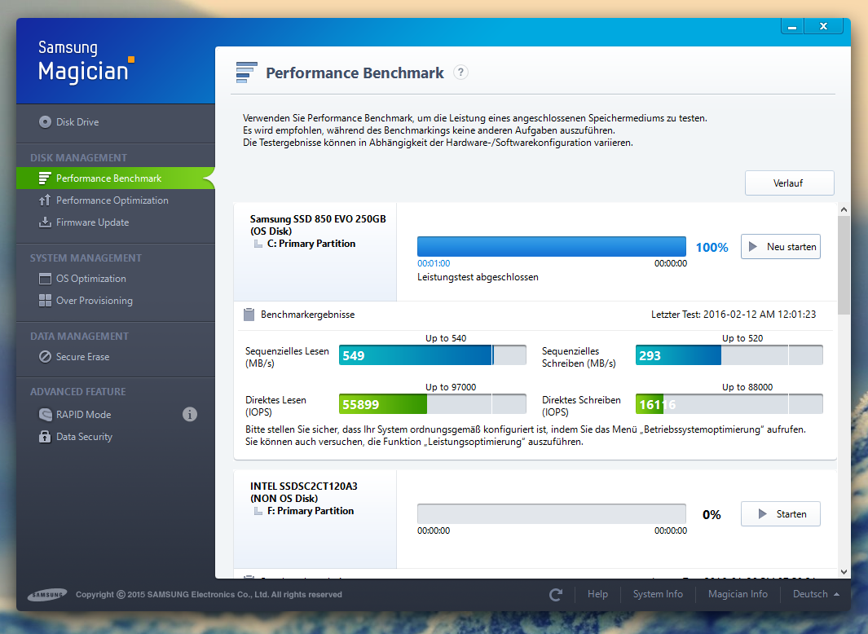Click the Direktes Schreiben IOPS result bar
868x634 pixels.
click(729, 404)
